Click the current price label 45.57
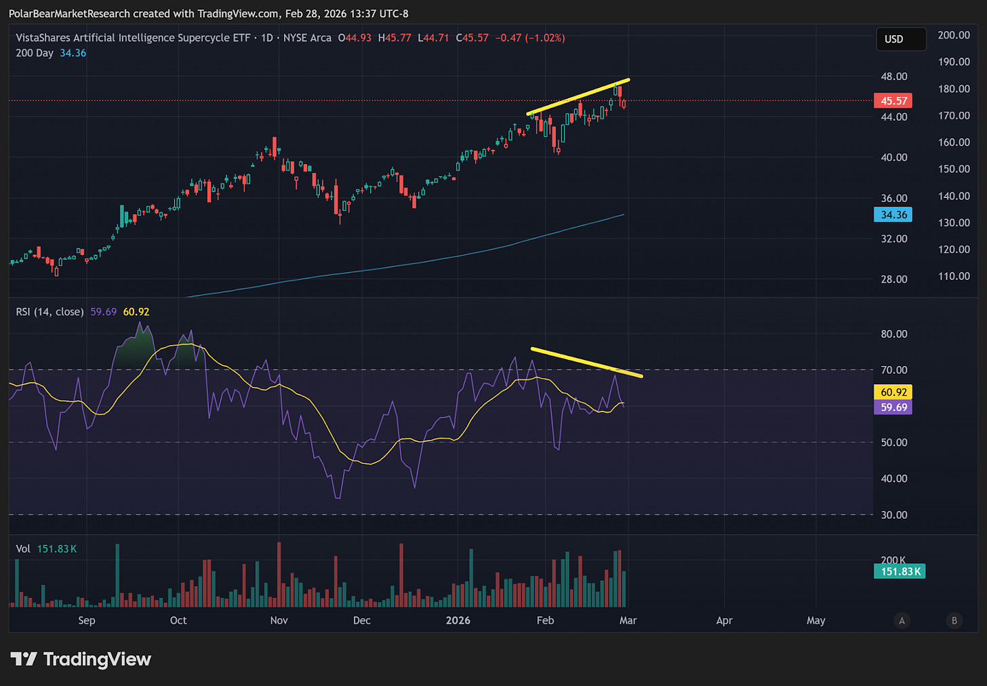This screenshot has height=686, width=987. pos(893,101)
